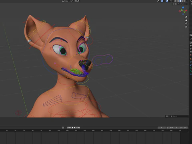Jump to the timeline start frame
Screen dimensions: 192x144
(x=68, y=128)
